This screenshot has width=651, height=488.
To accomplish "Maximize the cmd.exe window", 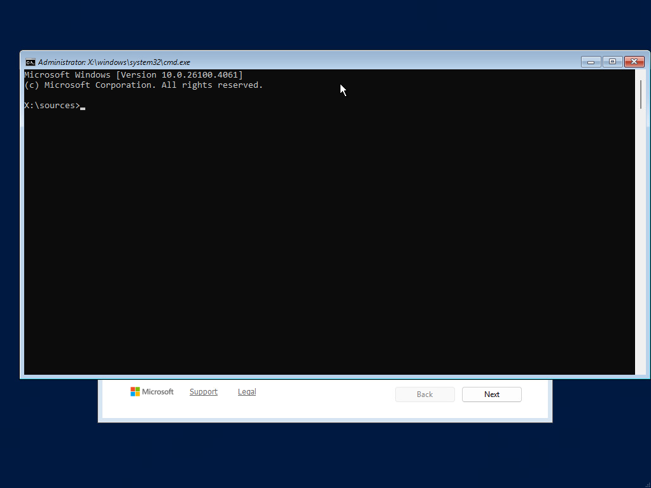I will tap(612, 62).
